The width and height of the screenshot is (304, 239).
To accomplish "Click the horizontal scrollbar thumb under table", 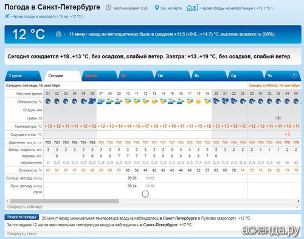I will coord(64,201).
